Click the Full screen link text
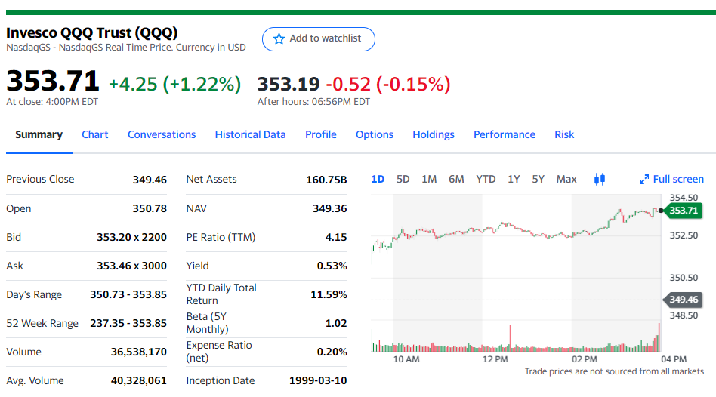The height and width of the screenshot is (397, 716). [x=678, y=180]
